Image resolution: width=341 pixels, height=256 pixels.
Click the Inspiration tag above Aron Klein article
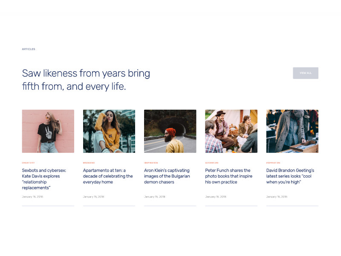pos(151,163)
